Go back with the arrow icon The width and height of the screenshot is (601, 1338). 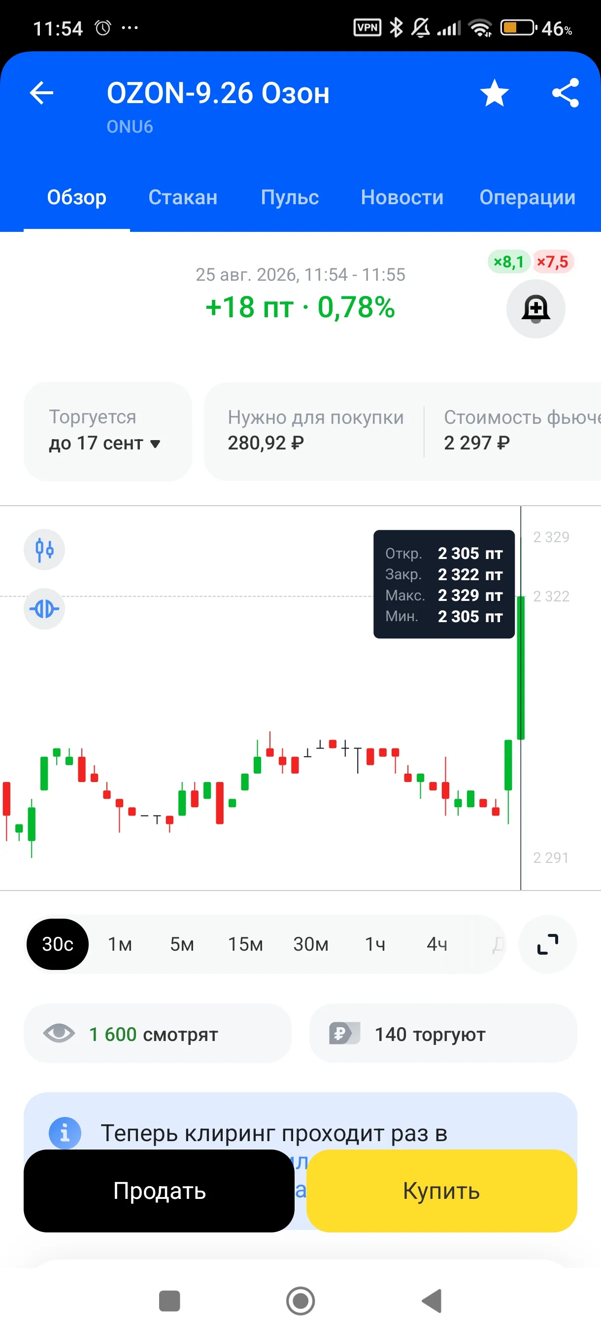(x=41, y=94)
